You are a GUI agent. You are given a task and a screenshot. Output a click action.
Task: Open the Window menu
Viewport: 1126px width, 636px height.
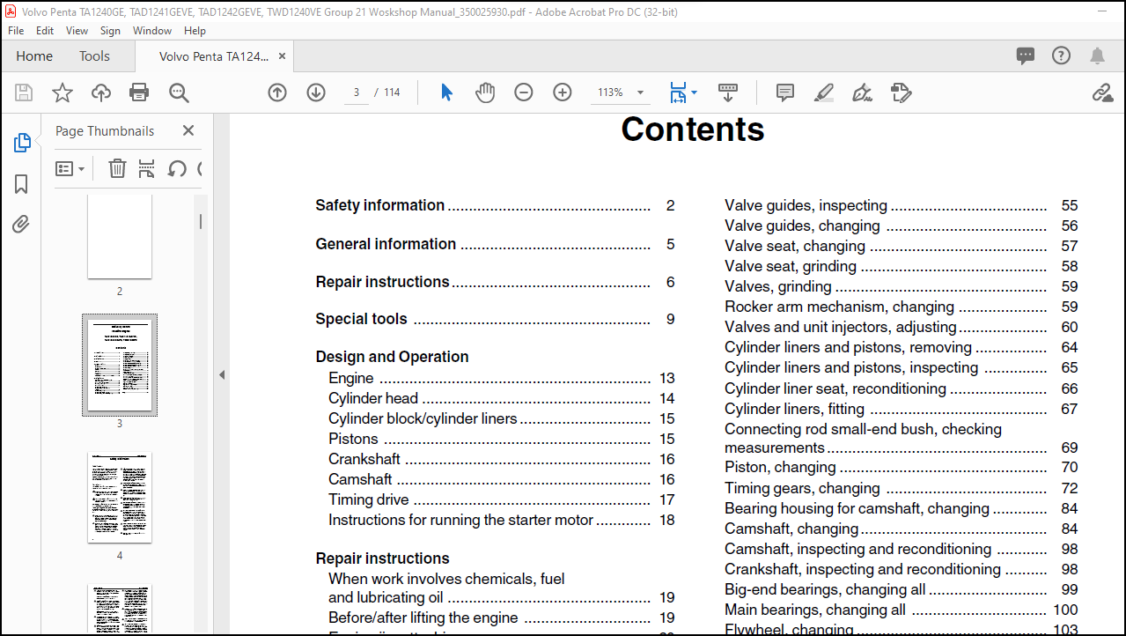152,30
